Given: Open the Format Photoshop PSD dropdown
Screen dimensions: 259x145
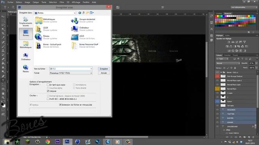Looking at the screenshot, I should pyautogui.click(x=71, y=73).
